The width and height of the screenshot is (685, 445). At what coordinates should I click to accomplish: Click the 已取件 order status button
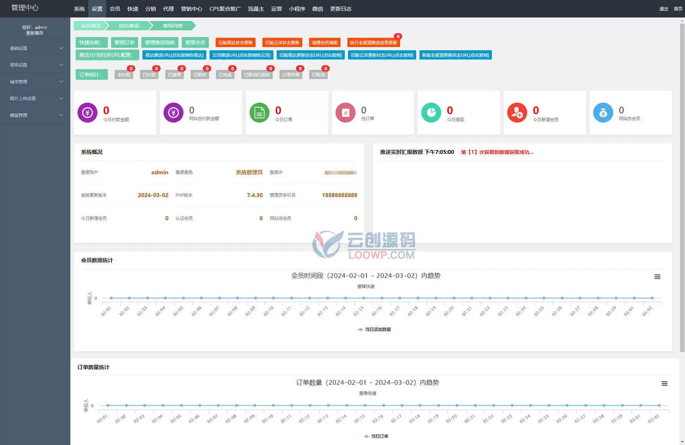pyautogui.click(x=200, y=74)
